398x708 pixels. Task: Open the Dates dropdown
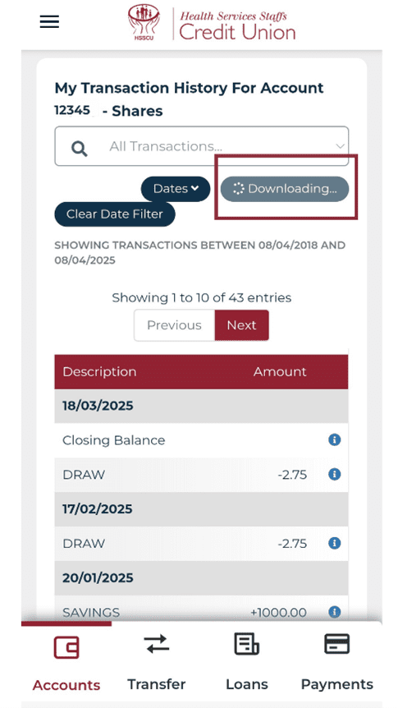(x=176, y=189)
